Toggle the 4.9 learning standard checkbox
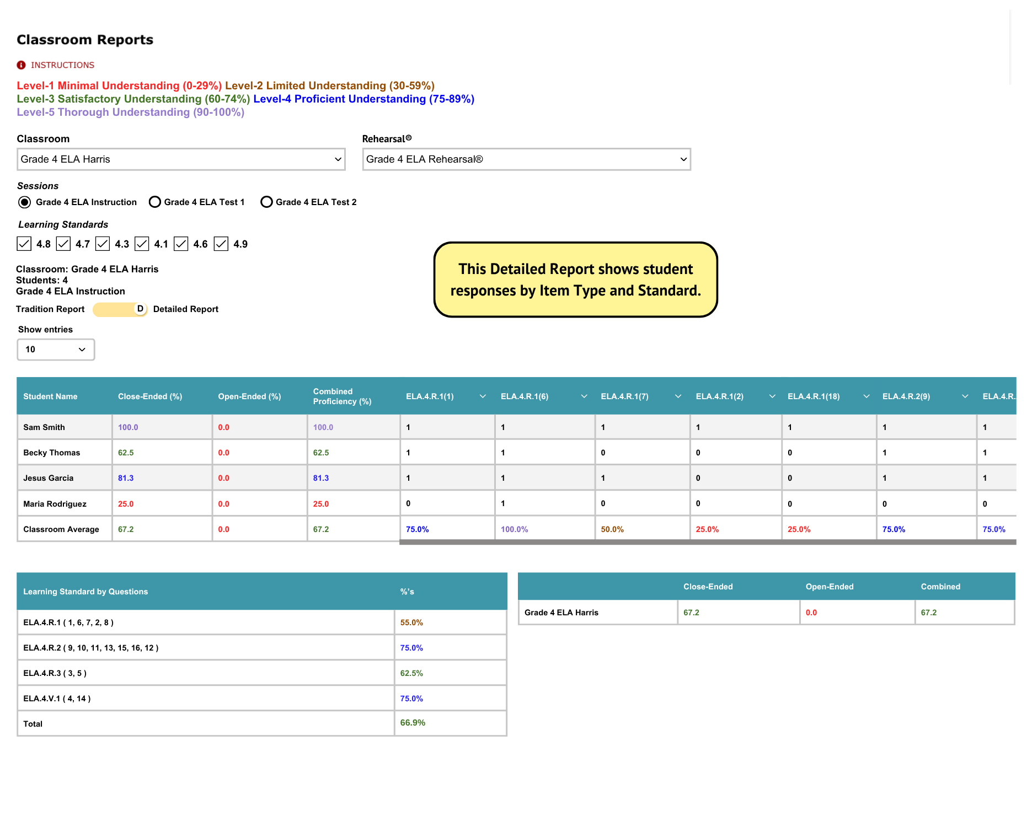This screenshot has height=827, width=1027. pyautogui.click(x=221, y=244)
